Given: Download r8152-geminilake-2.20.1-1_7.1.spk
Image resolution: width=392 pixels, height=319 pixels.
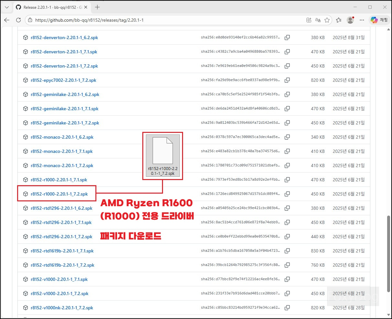Looking at the screenshot, I should point(64,109).
